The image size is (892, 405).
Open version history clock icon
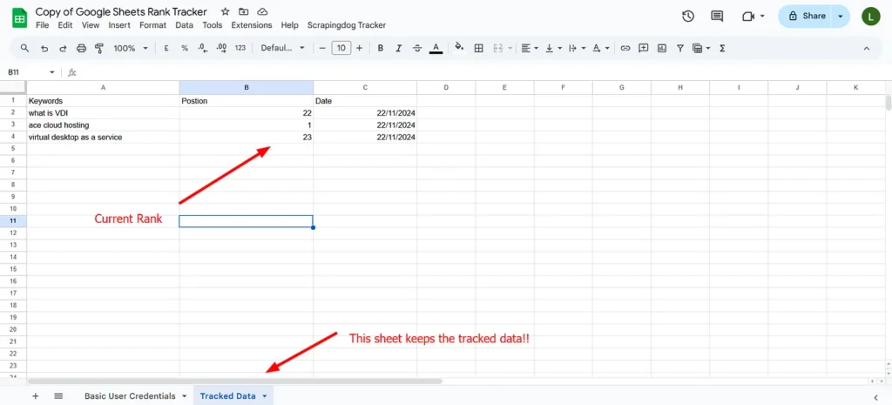tap(688, 17)
